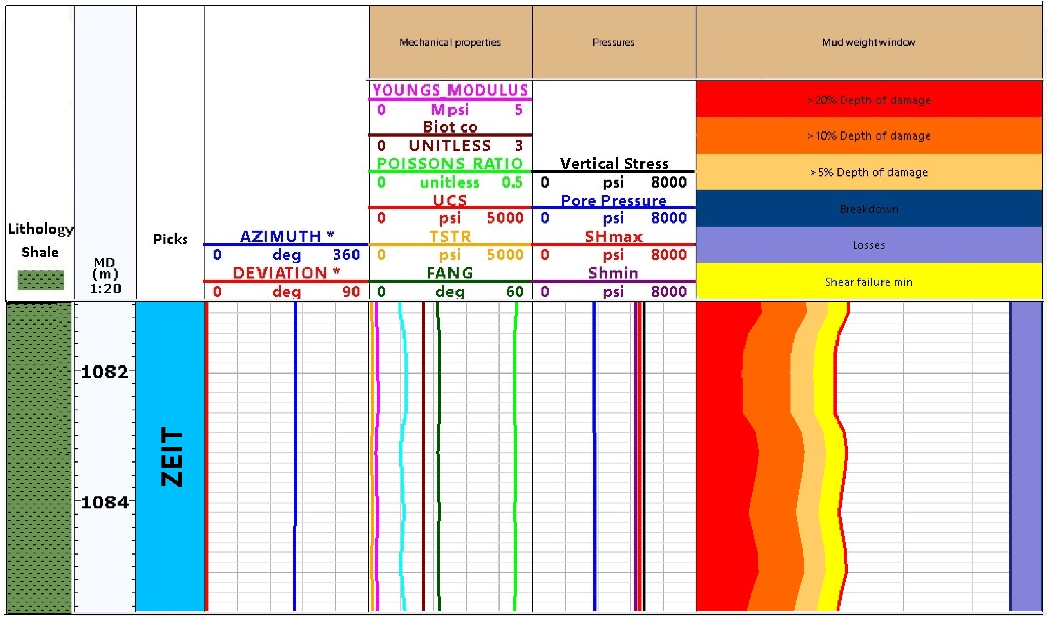Select the POISSONS_RATIO curve label
Image resolution: width=1051 pixels, height=620 pixels.
pos(450,163)
